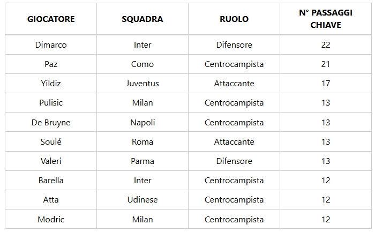The image size is (375, 232).
Task: Click the Juventus team cell
Action: click(142, 84)
